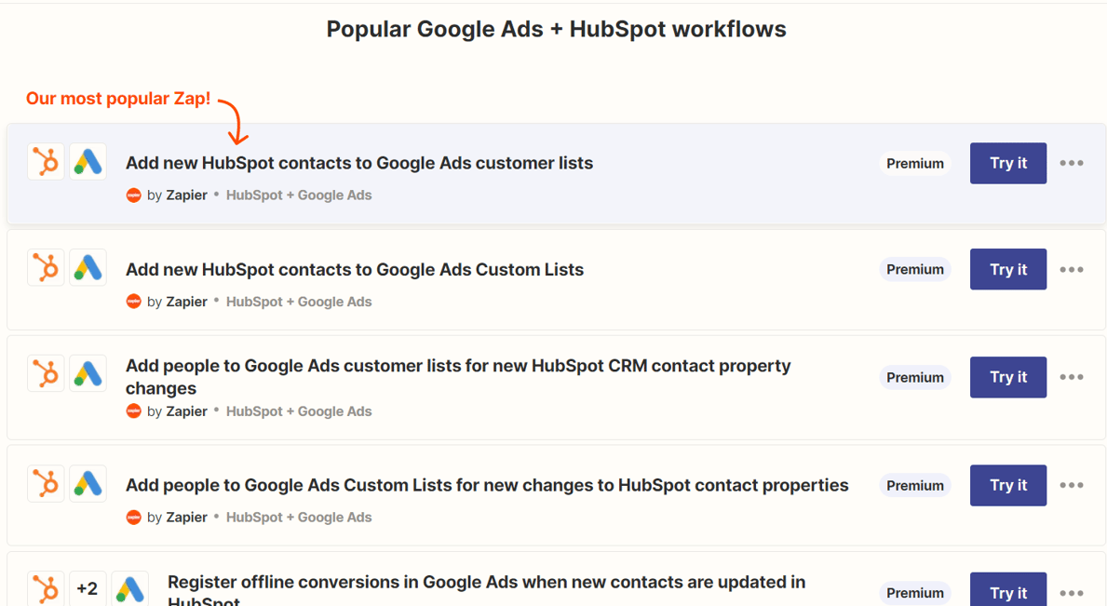Open 'Add new HubSpot contacts to Google Ads customer lists' title
Viewport: 1107px width, 606px height.
359,163
